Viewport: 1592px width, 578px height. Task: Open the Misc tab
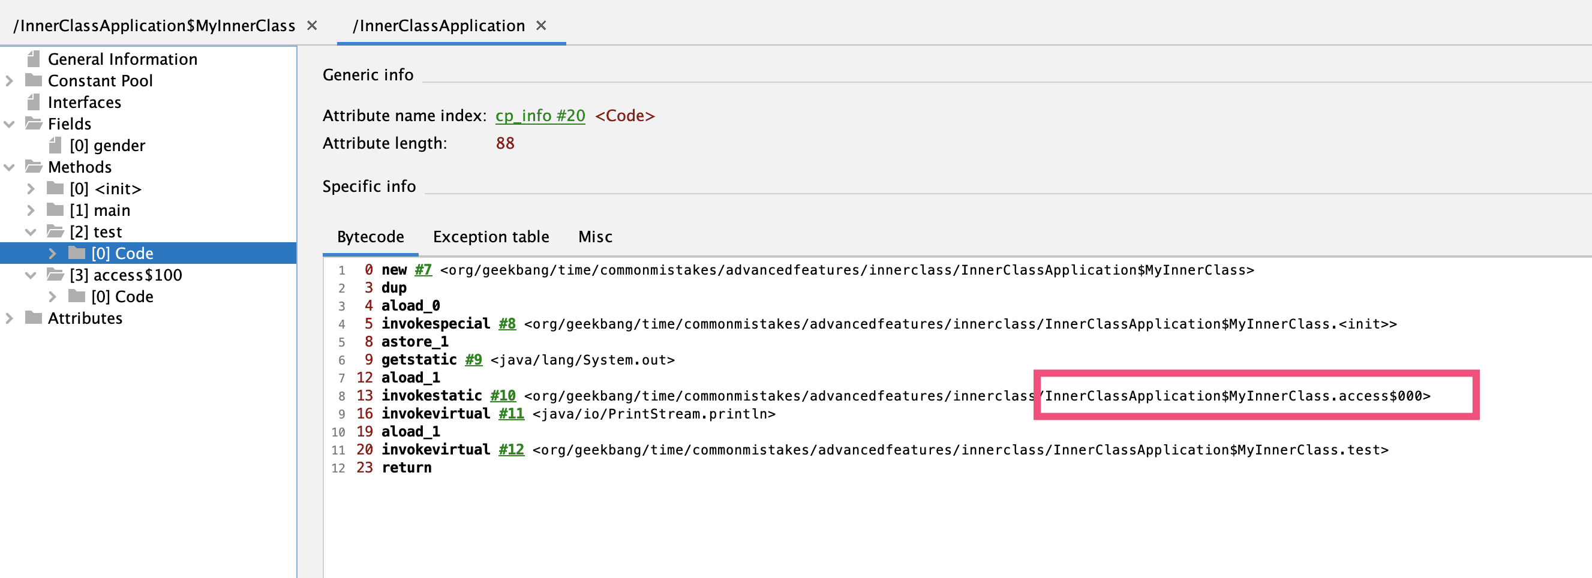(x=594, y=236)
